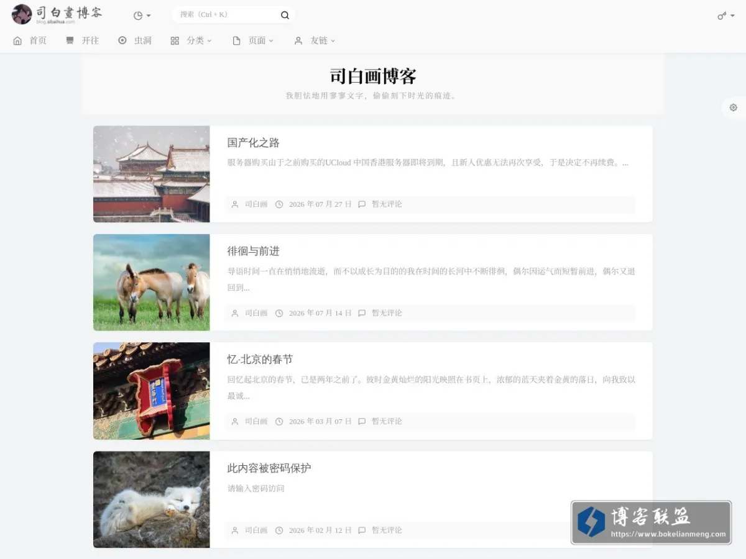The height and width of the screenshot is (559, 746).
Task: Open the 开往 menu item
Action: [x=90, y=40]
